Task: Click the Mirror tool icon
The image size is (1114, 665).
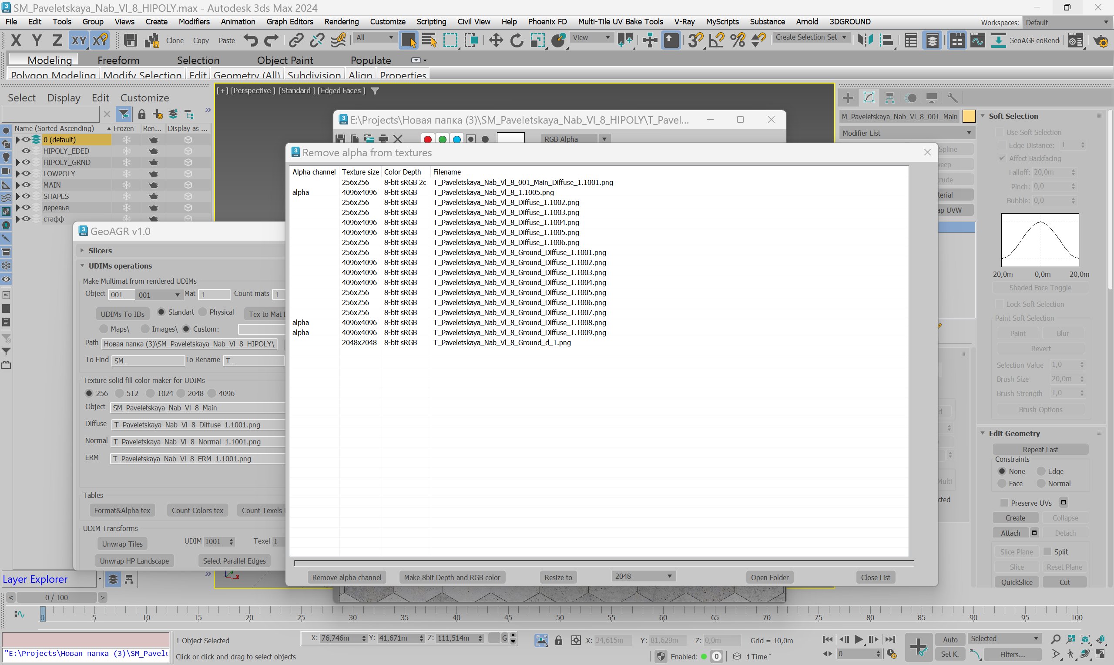Action: coord(865,41)
